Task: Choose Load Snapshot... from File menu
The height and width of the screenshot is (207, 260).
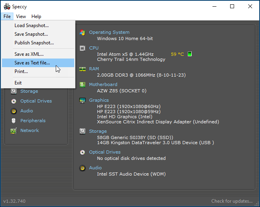Action: pos(38,26)
